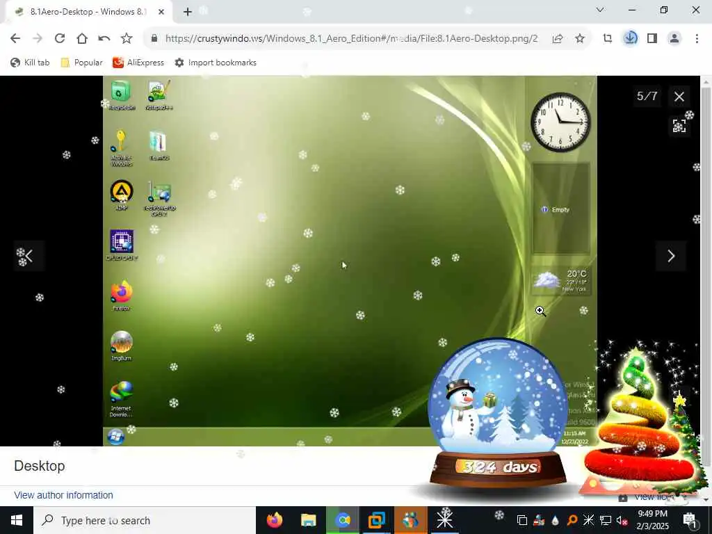Image resolution: width=712 pixels, height=534 pixels.
Task: Expand the tab search chevron
Action: [x=600, y=10]
